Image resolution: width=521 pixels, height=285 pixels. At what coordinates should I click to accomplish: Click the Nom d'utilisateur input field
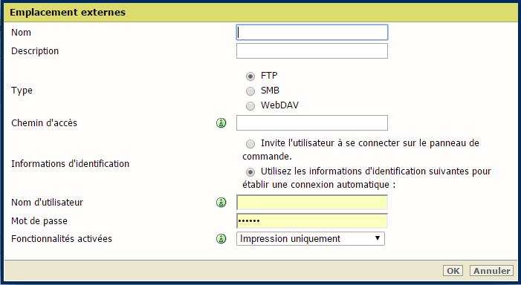coord(312,203)
